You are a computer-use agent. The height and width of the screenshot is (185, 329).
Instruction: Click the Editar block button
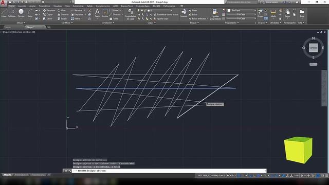pos(193,14)
